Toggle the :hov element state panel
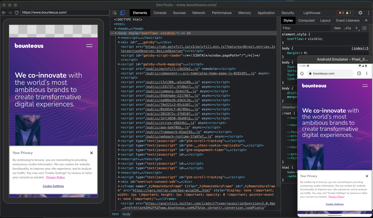Screen dimensions: 373x218 pos(337,28)
